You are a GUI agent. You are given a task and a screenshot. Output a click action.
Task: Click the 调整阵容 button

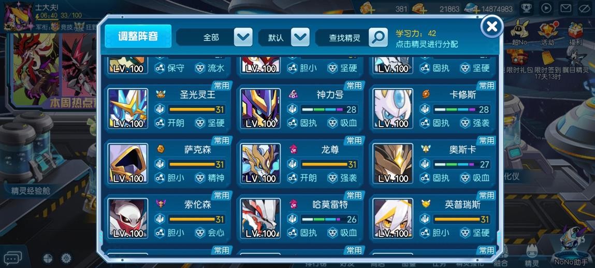(x=138, y=36)
